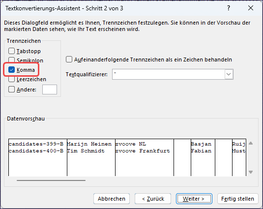Click the horizontal scrollbar under data preview
The height and width of the screenshot is (209, 263).
click(x=51, y=180)
